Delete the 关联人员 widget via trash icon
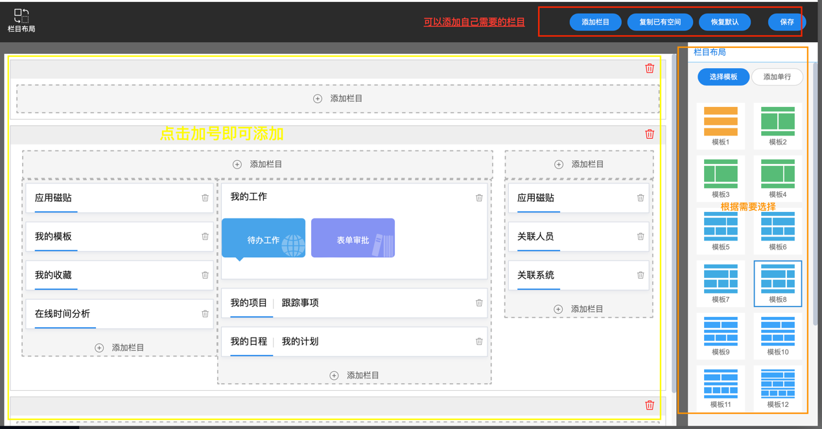This screenshot has width=822, height=429. (x=640, y=237)
